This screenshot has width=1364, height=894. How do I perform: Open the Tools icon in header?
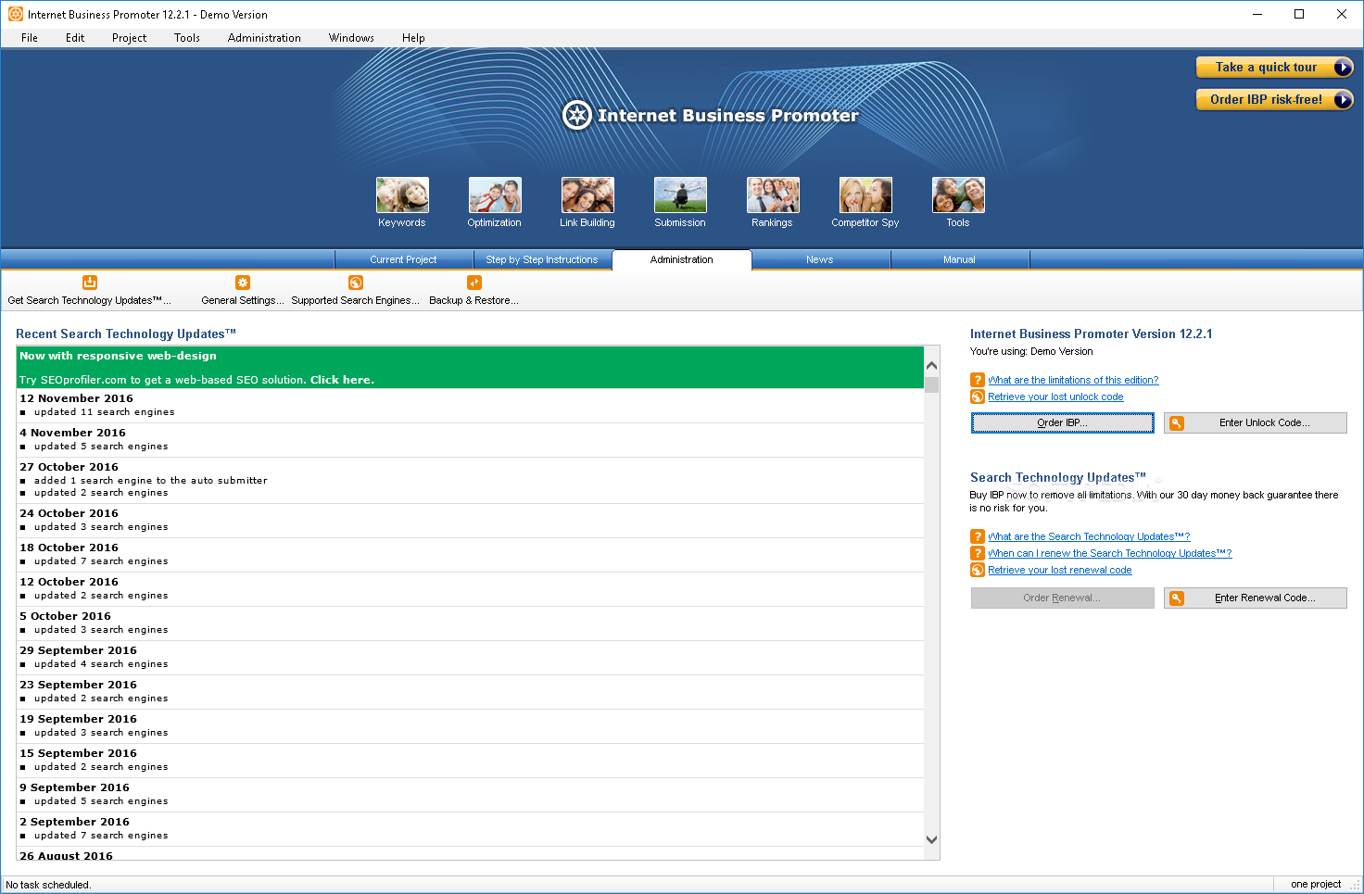(958, 195)
